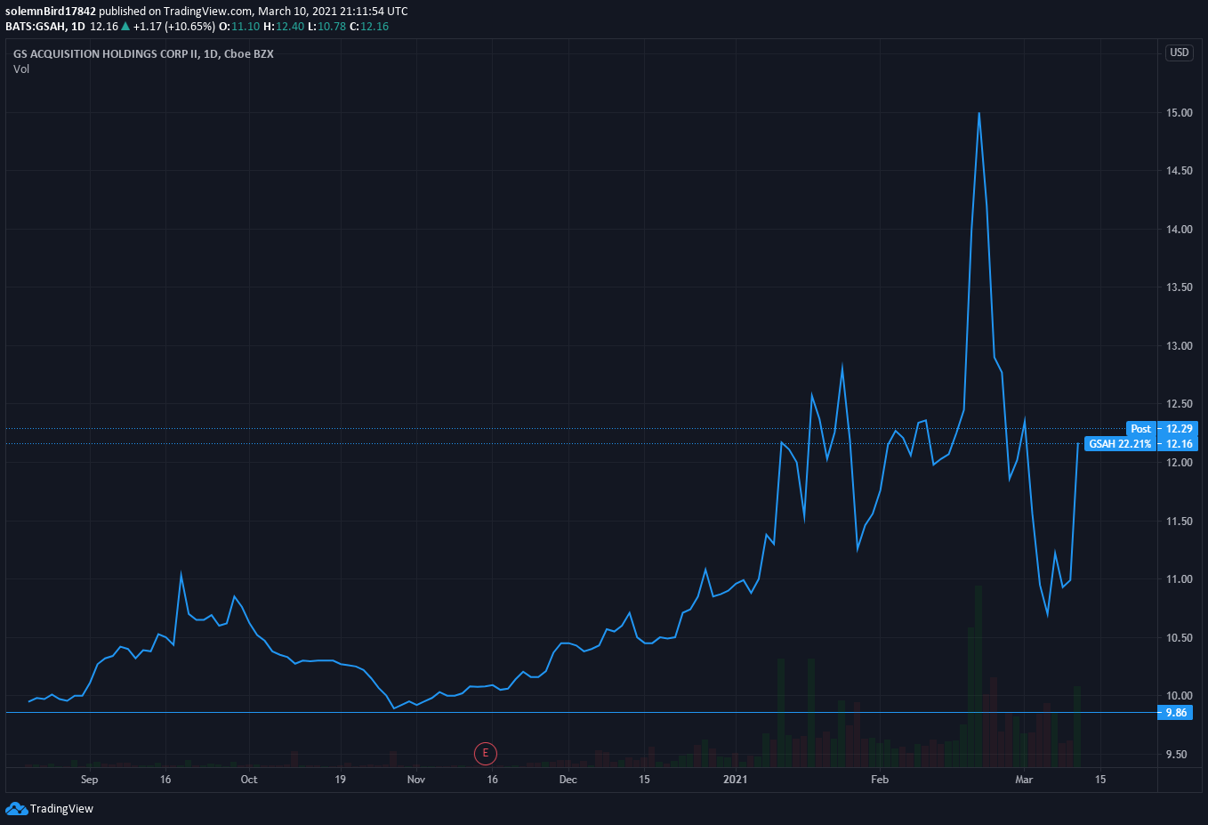Click the Sep label on time axis
This screenshot has height=825, width=1208.
89,780
